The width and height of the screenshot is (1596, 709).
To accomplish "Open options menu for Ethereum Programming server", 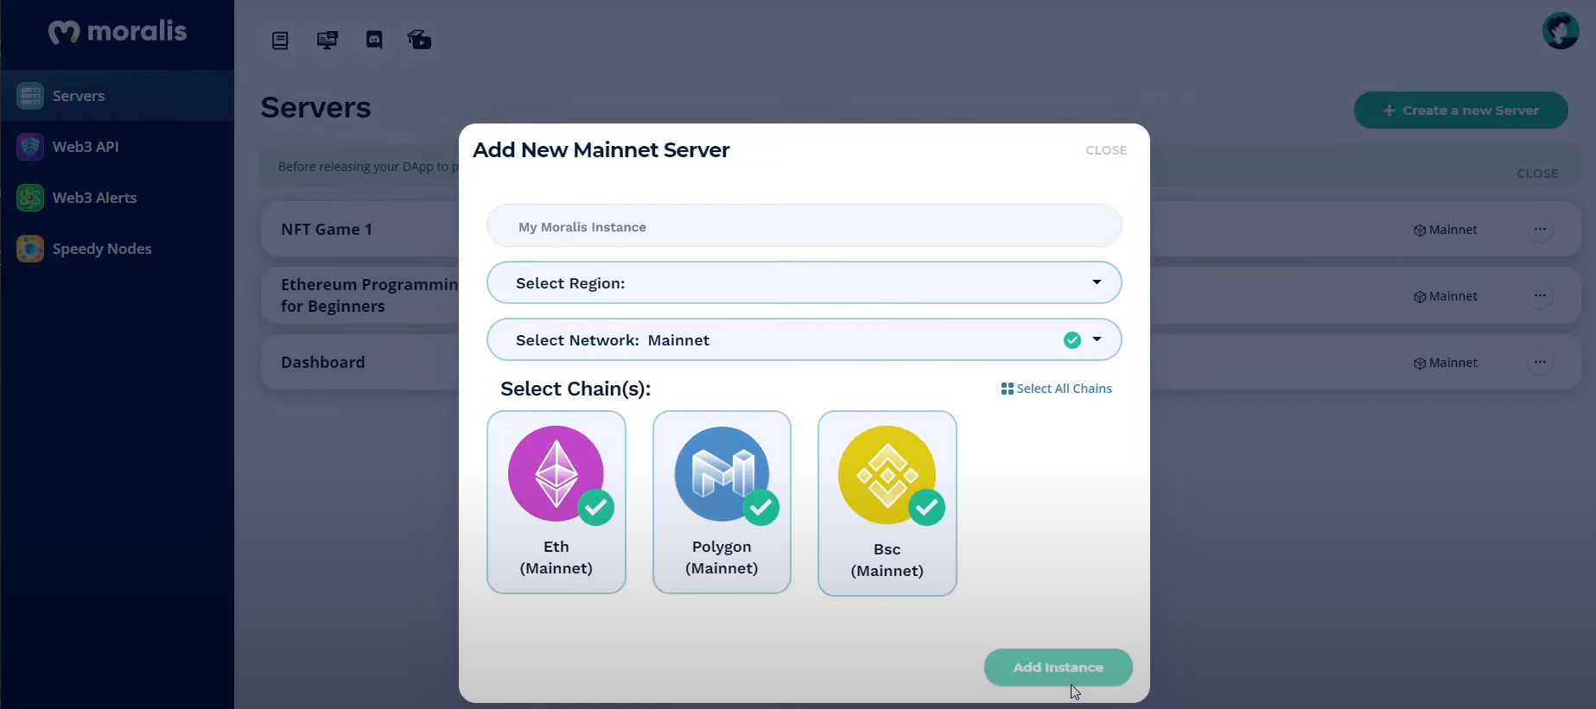I will [x=1540, y=295].
